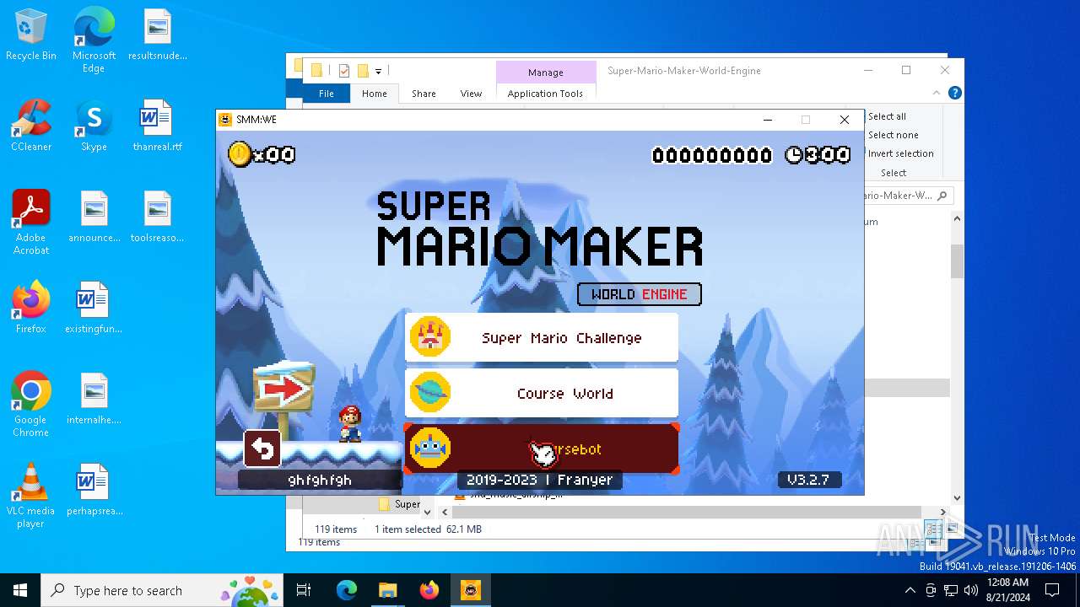
Task: Open the Windows Start menu
Action: click(20, 590)
